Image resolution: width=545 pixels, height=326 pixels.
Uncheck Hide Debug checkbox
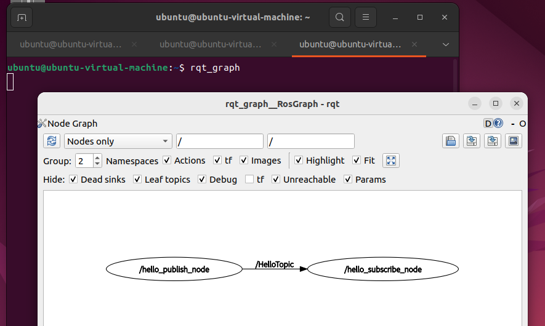202,180
